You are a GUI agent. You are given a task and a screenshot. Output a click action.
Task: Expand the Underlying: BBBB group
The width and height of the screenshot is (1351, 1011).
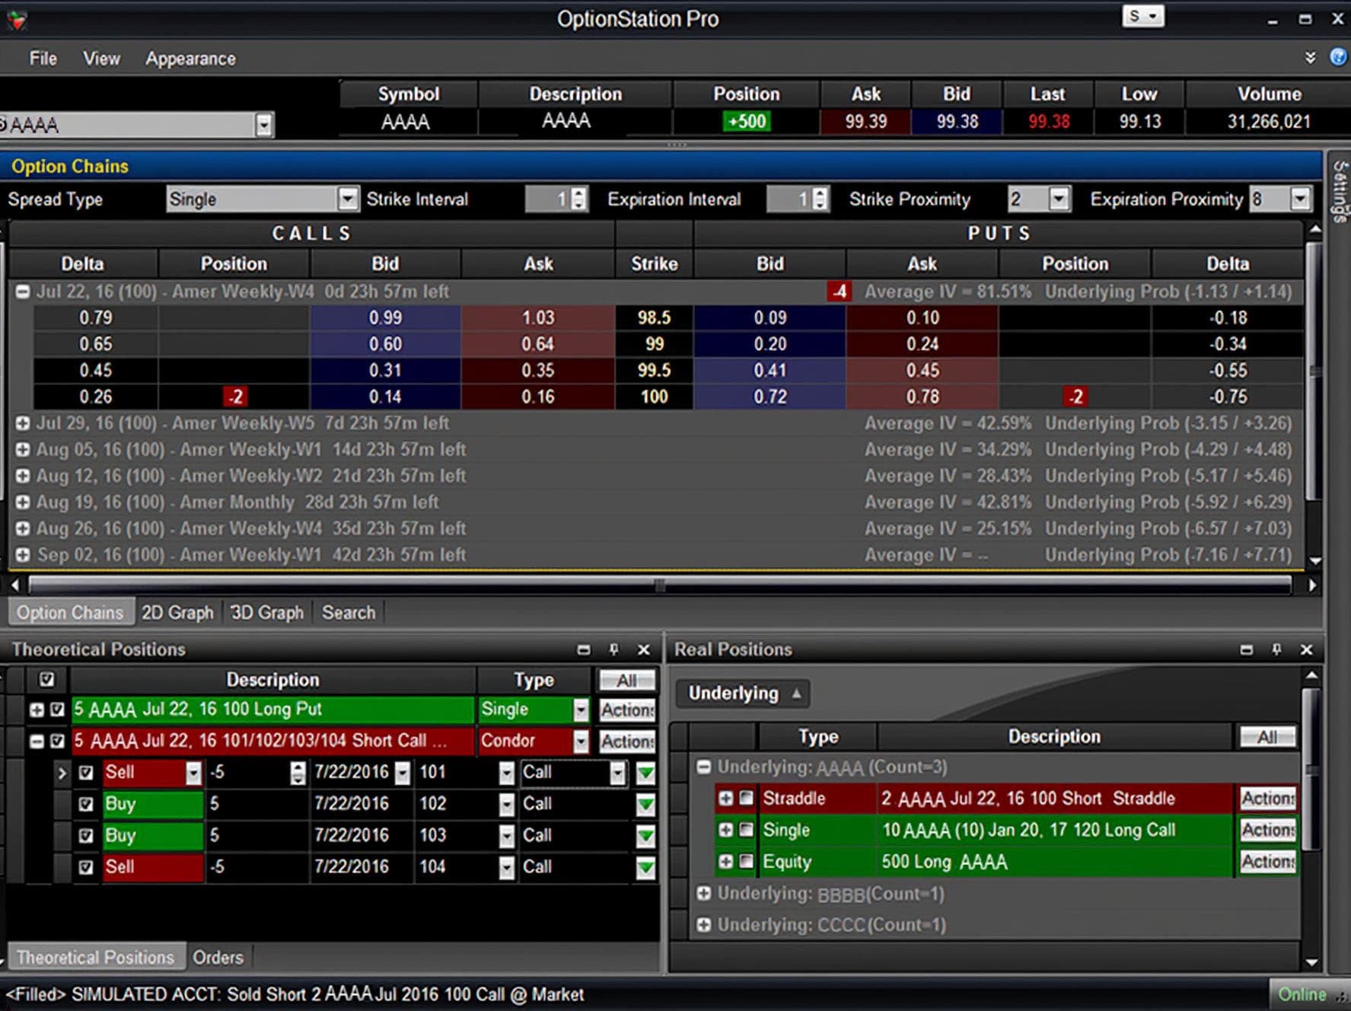(x=703, y=893)
